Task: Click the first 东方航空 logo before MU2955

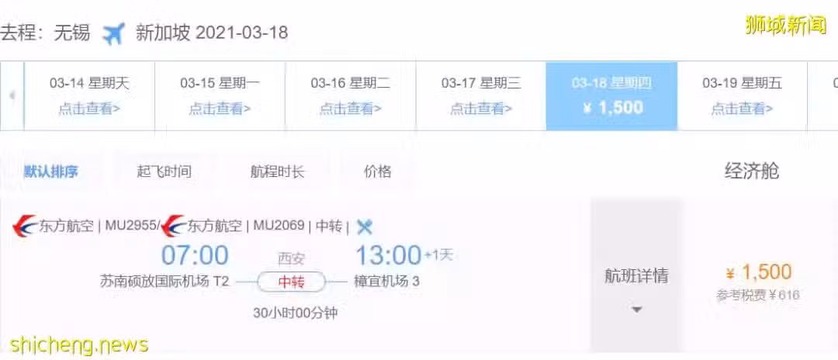Action: point(25,226)
